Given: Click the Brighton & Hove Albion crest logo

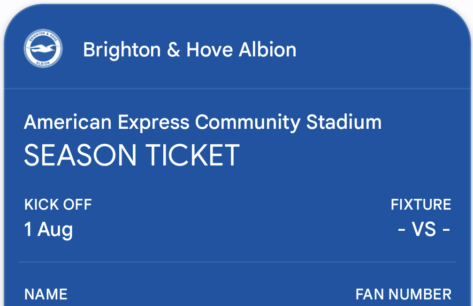Looking at the screenshot, I should tap(43, 48).
